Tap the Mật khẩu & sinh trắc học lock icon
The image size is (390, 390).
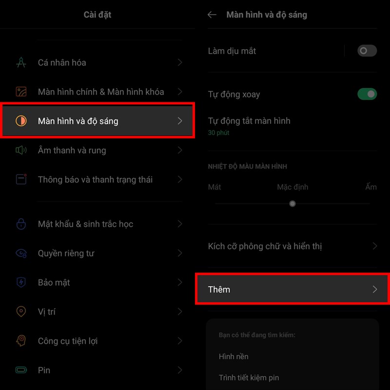tap(21, 224)
